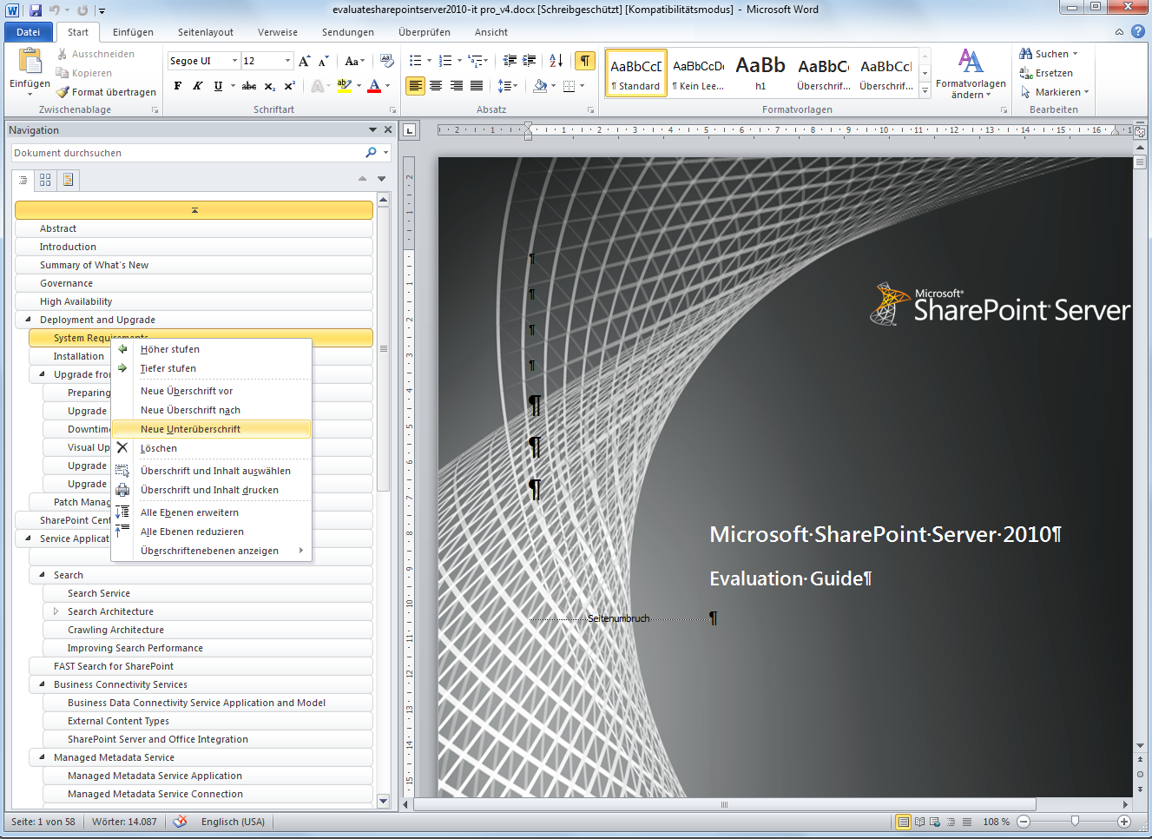Viewport: 1152px width, 839px height.
Task: Click the spell check status icon
Action: click(x=180, y=821)
